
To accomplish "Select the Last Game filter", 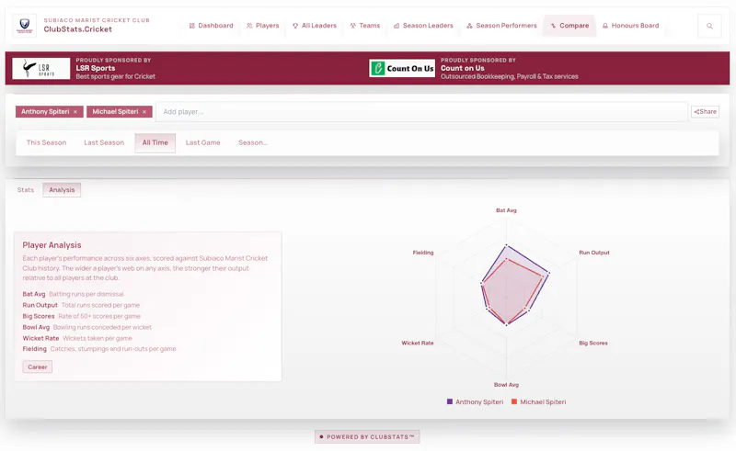I will (x=202, y=142).
